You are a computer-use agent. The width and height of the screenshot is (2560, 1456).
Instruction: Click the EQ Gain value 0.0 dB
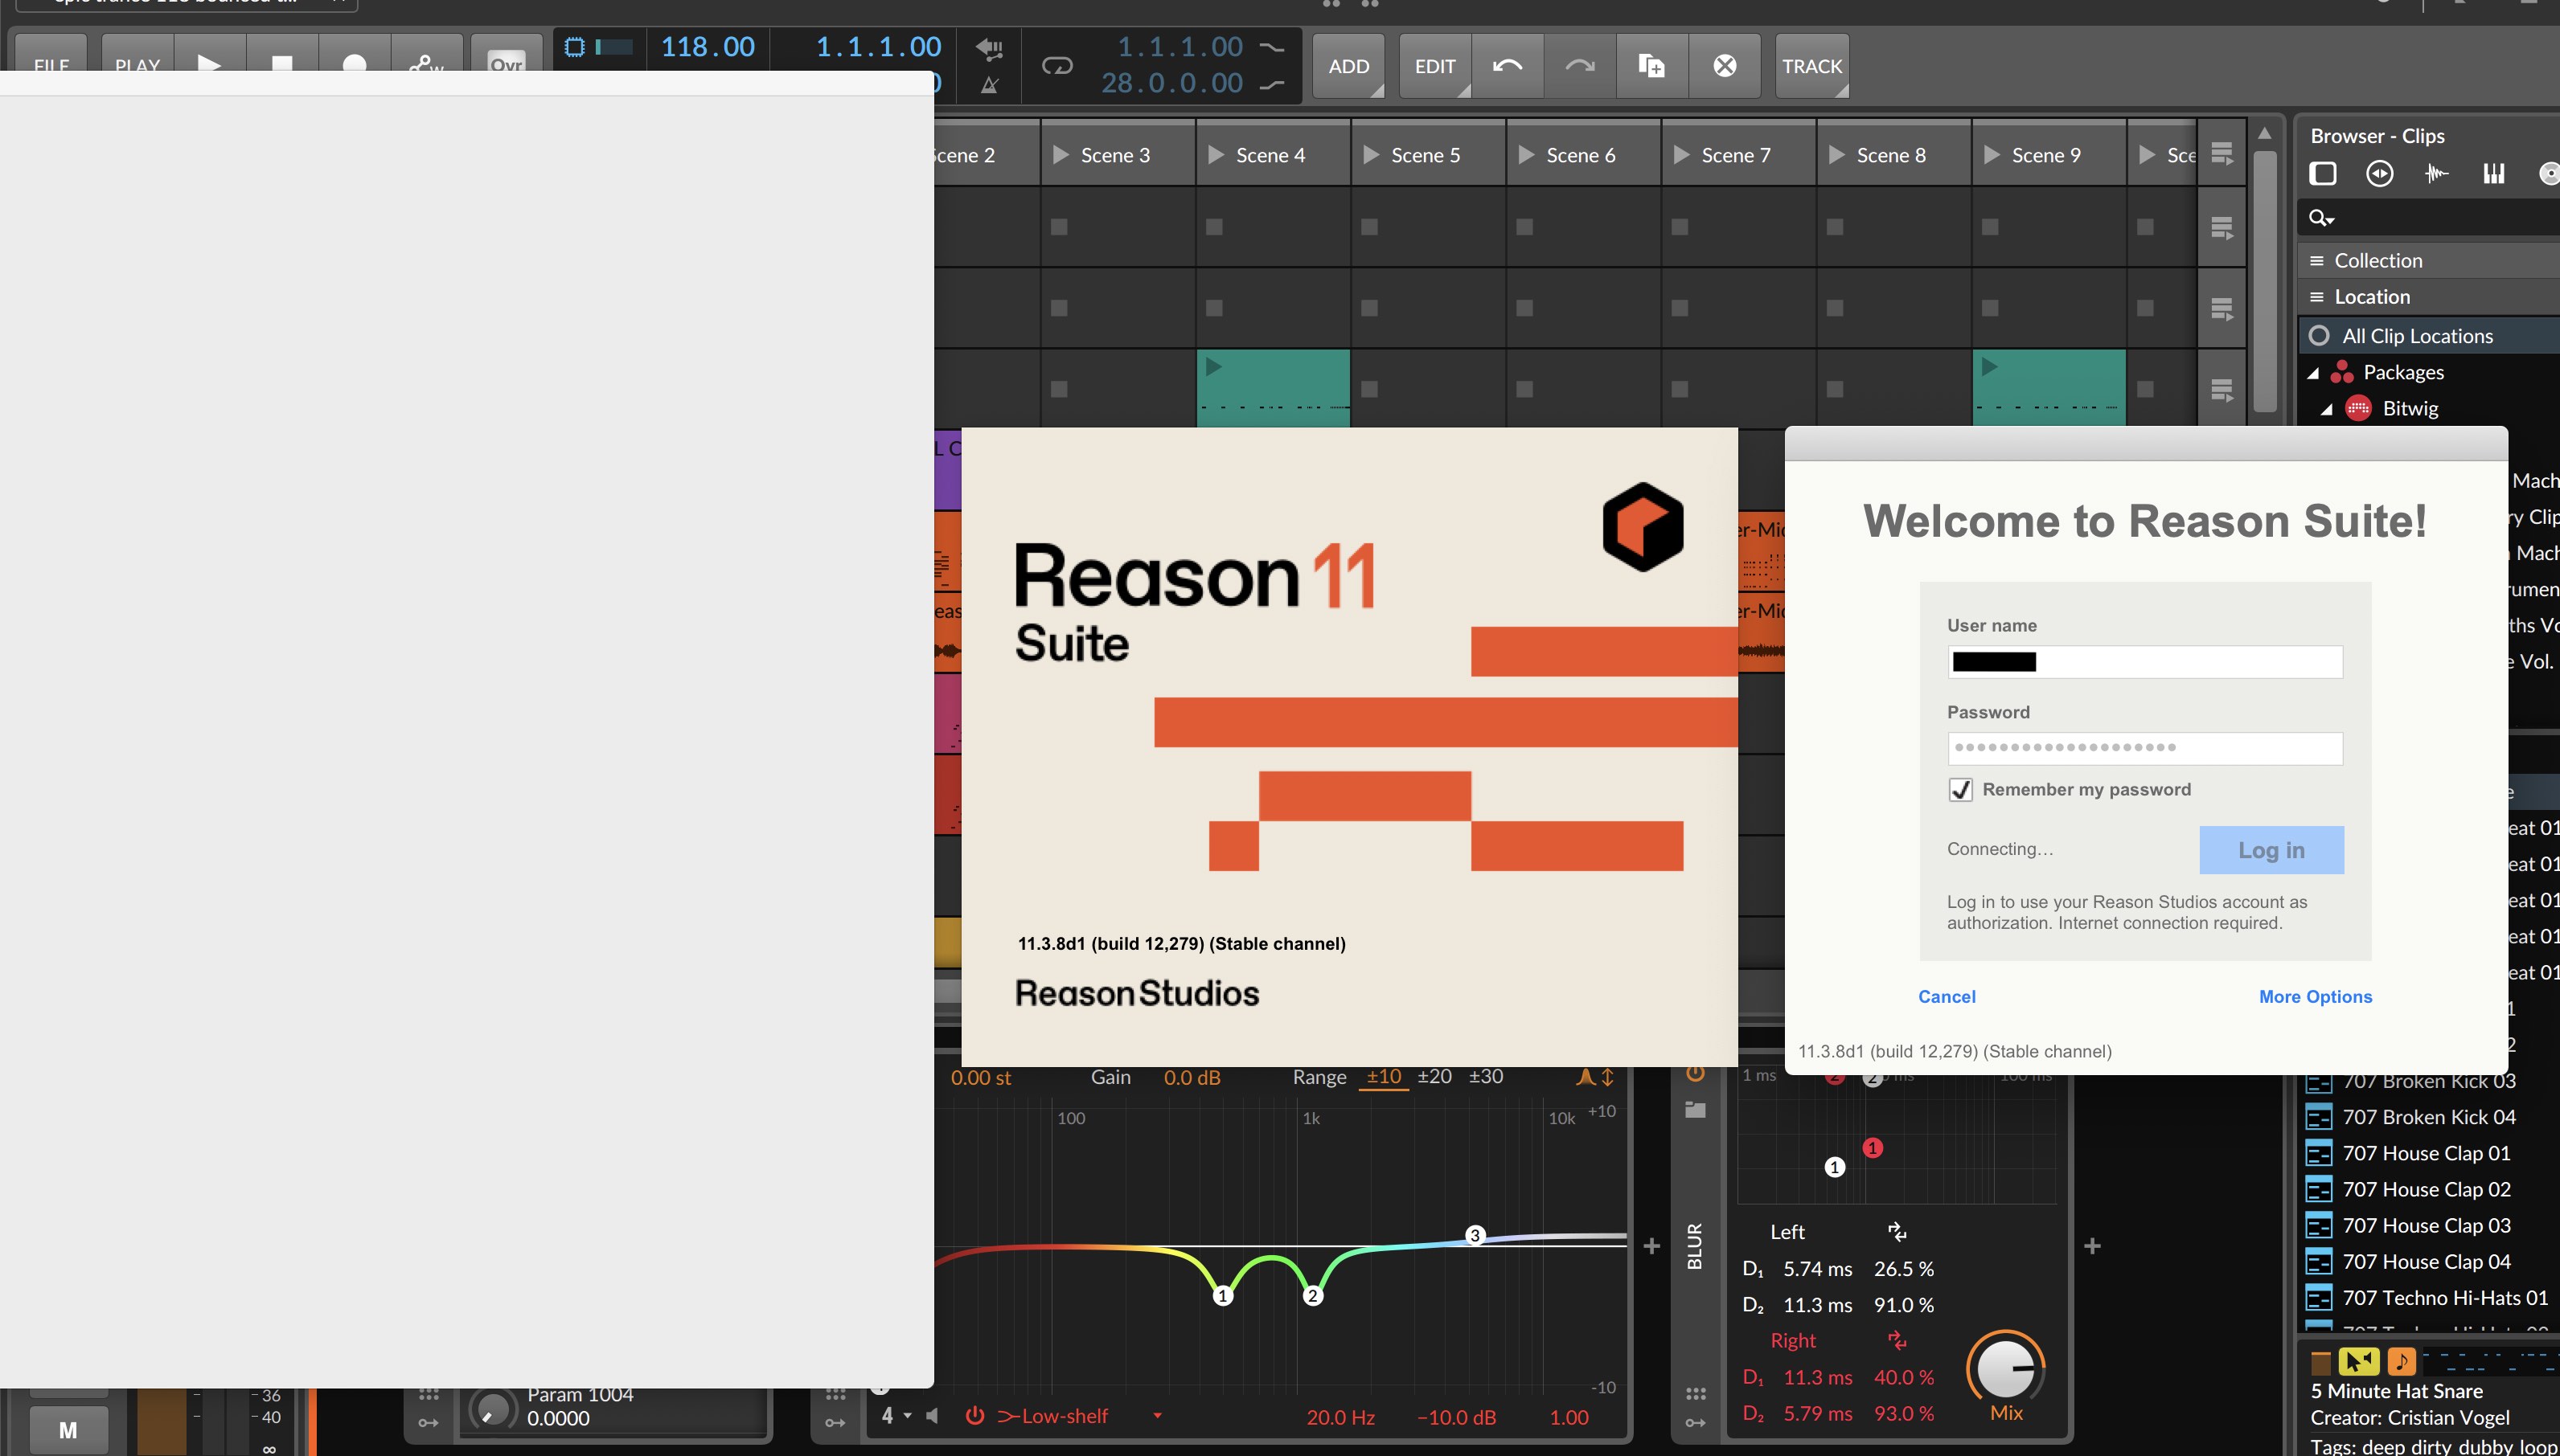[1192, 1078]
